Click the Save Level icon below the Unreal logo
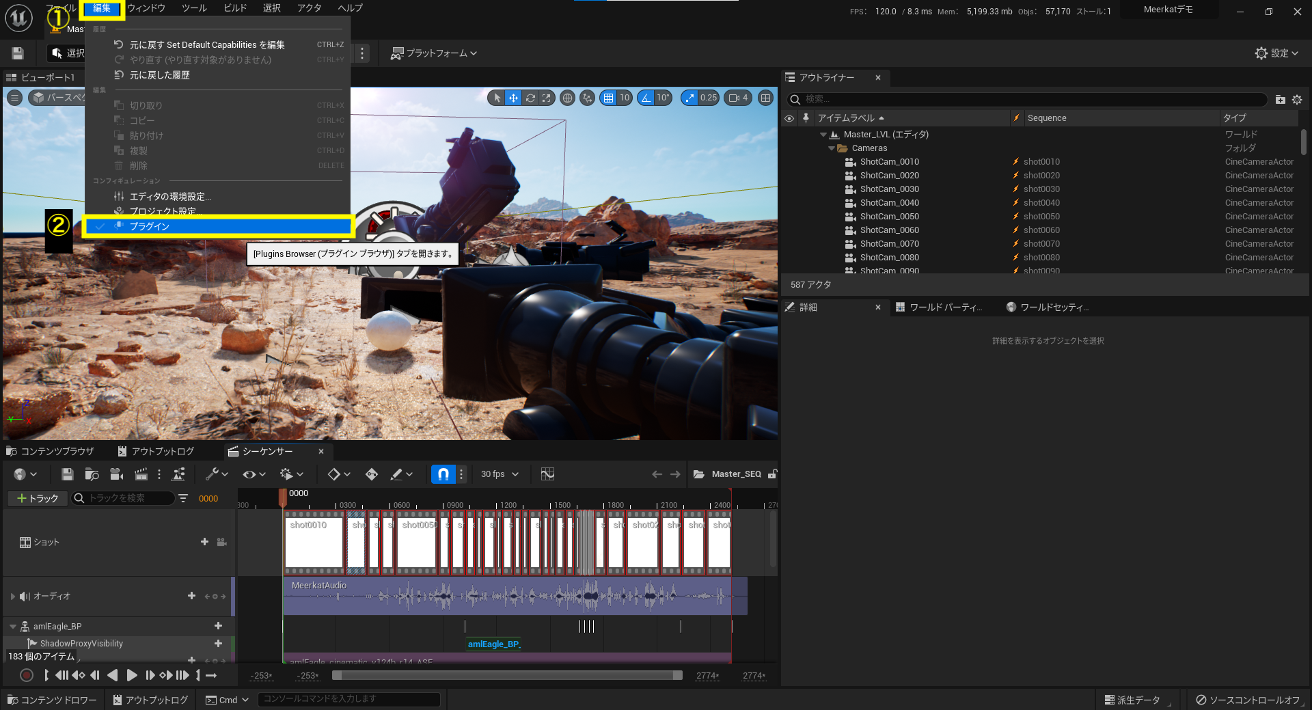1312x710 pixels. click(x=16, y=53)
